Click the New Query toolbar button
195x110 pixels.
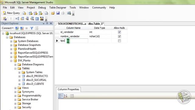click(11, 13)
